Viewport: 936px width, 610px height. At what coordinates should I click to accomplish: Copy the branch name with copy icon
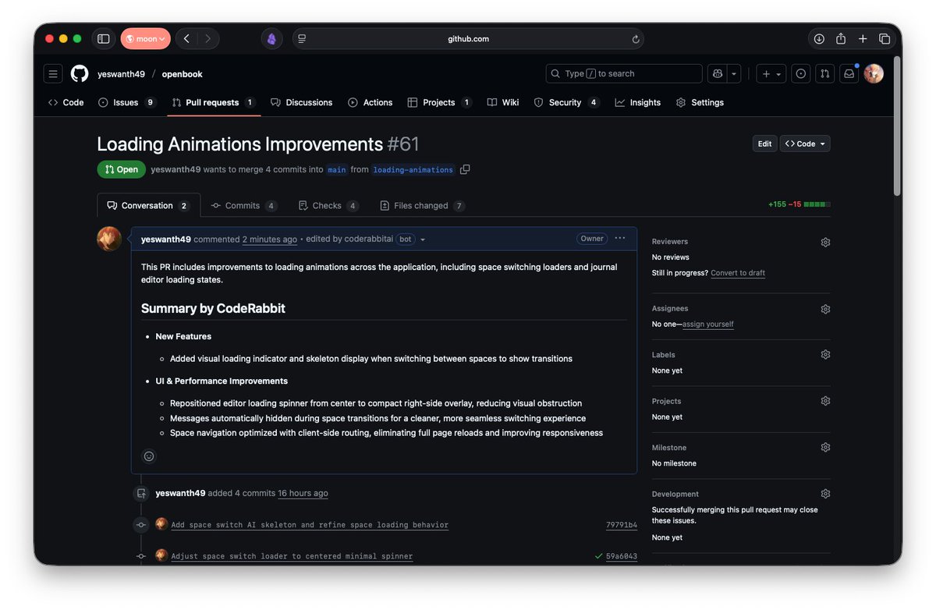coord(465,169)
